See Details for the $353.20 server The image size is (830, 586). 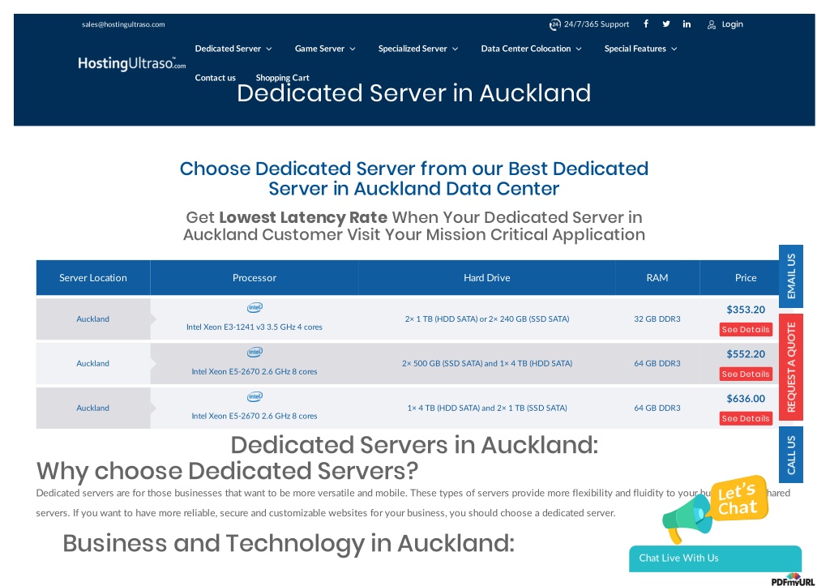click(x=746, y=329)
